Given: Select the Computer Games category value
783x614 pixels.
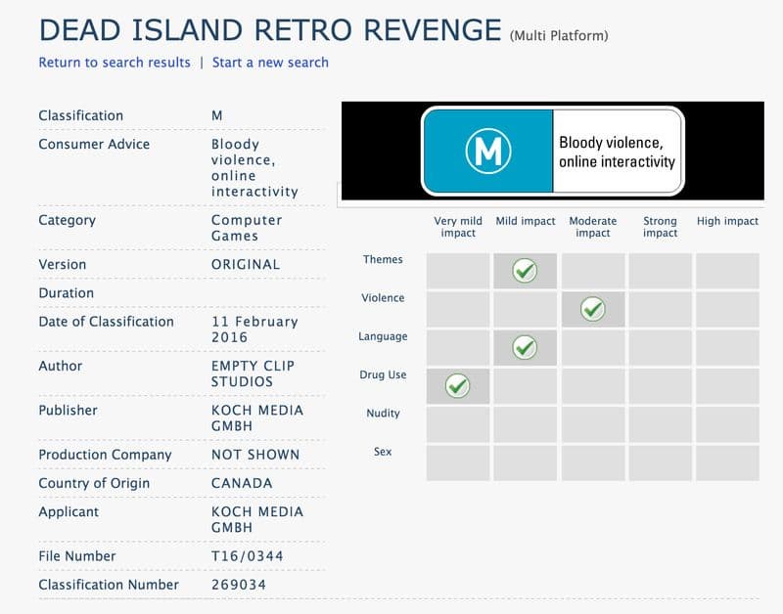Looking at the screenshot, I should (247, 228).
